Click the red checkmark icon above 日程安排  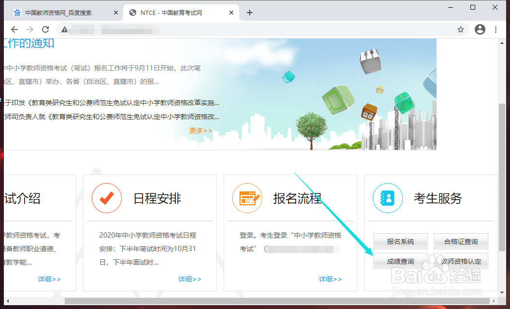[x=107, y=198]
